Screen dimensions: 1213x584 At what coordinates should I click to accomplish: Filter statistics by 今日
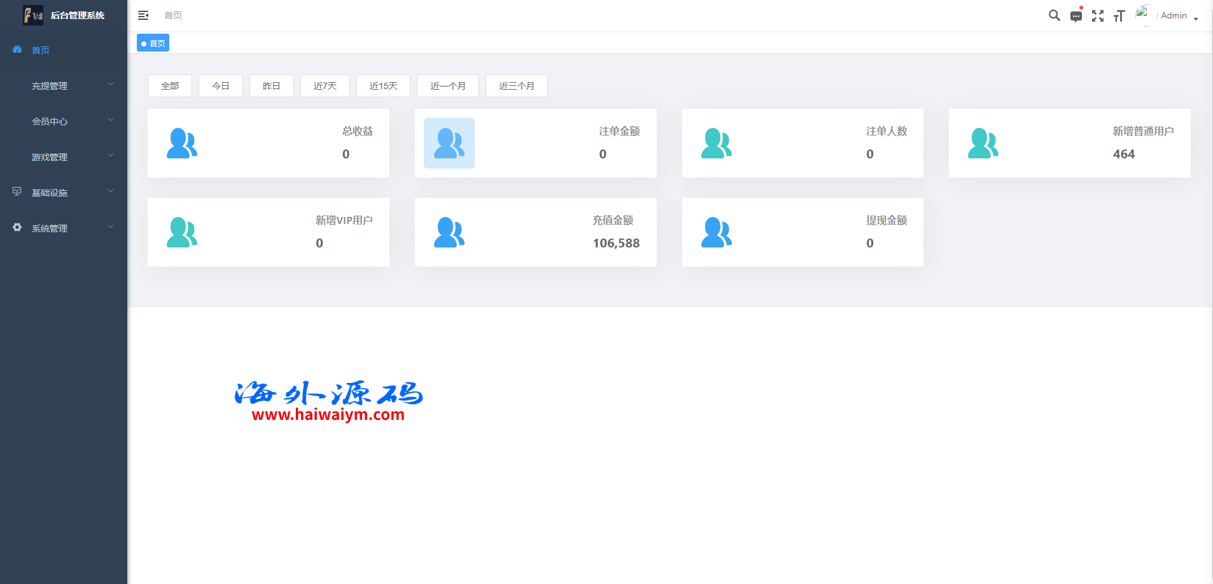(220, 86)
